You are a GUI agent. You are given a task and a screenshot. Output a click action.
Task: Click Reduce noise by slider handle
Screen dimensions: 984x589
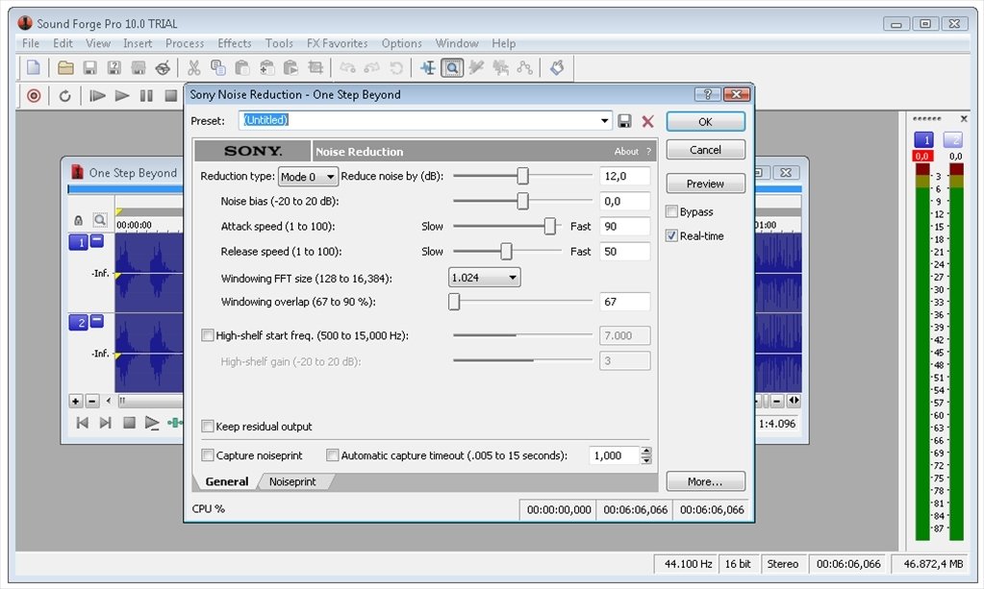(522, 176)
